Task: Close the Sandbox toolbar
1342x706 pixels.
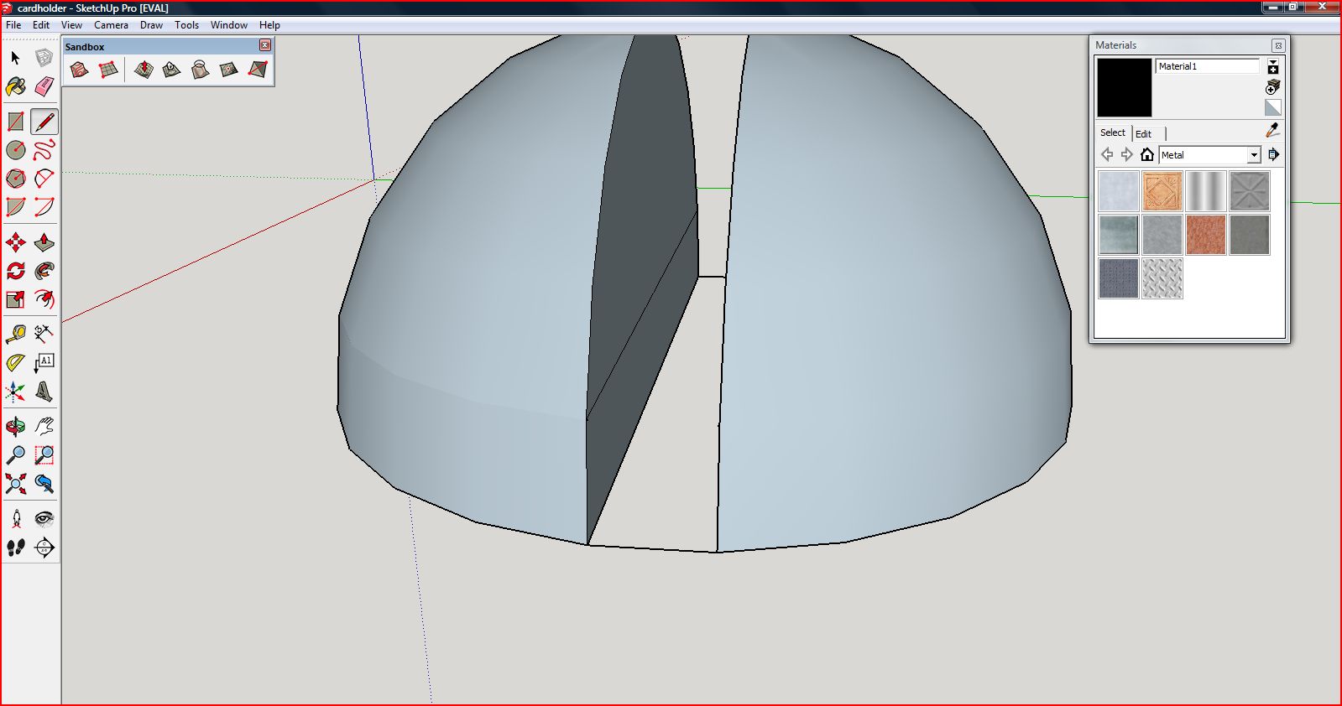Action: pos(265,45)
